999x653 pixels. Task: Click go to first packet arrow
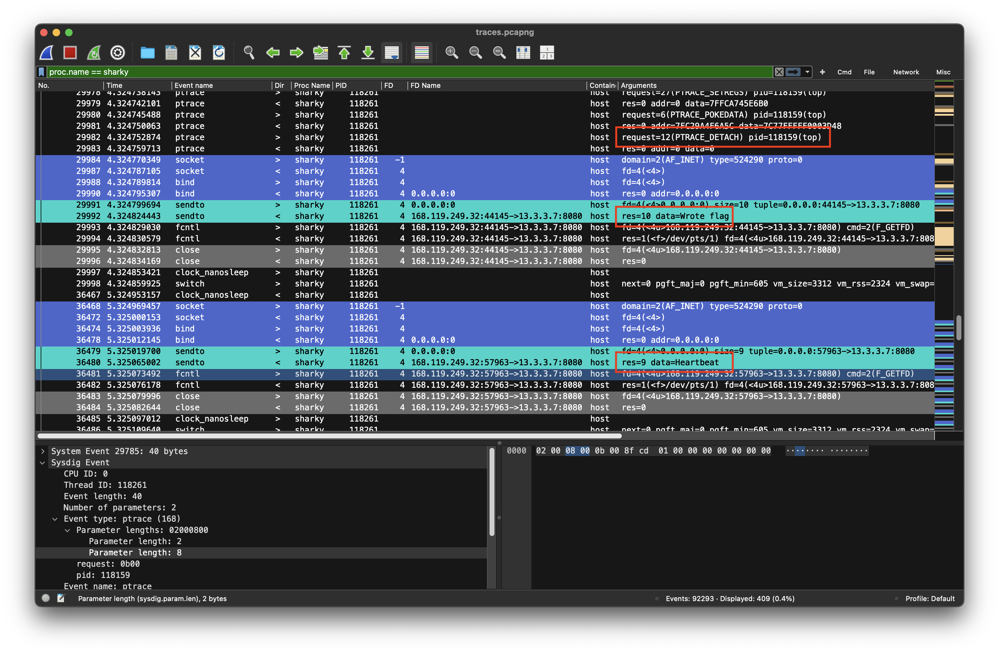point(344,53)
